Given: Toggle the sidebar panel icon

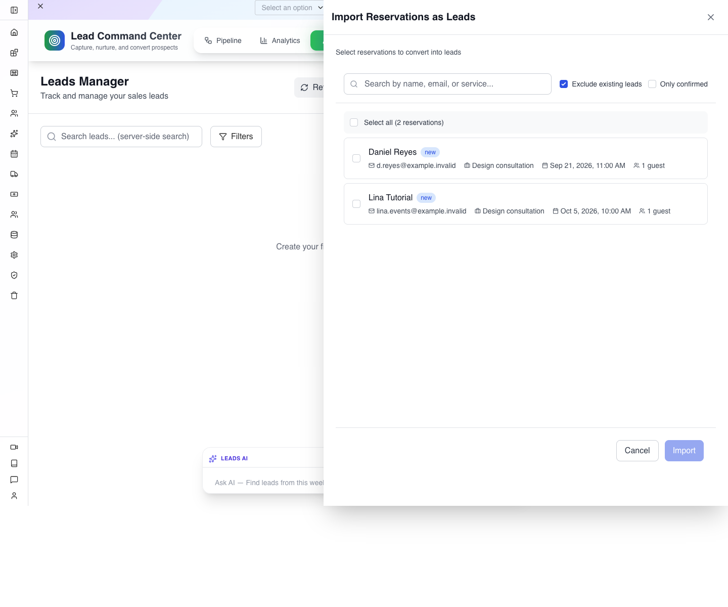Looking at the screenshot, I should point(14,10).
